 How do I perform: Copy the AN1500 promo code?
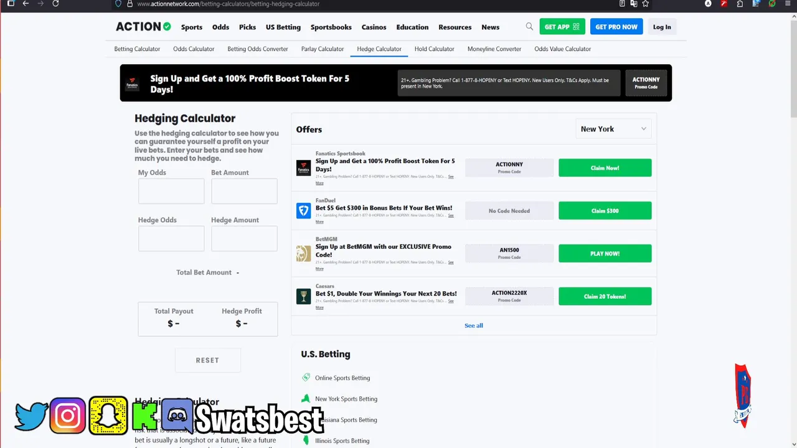(x=509, y=253)
